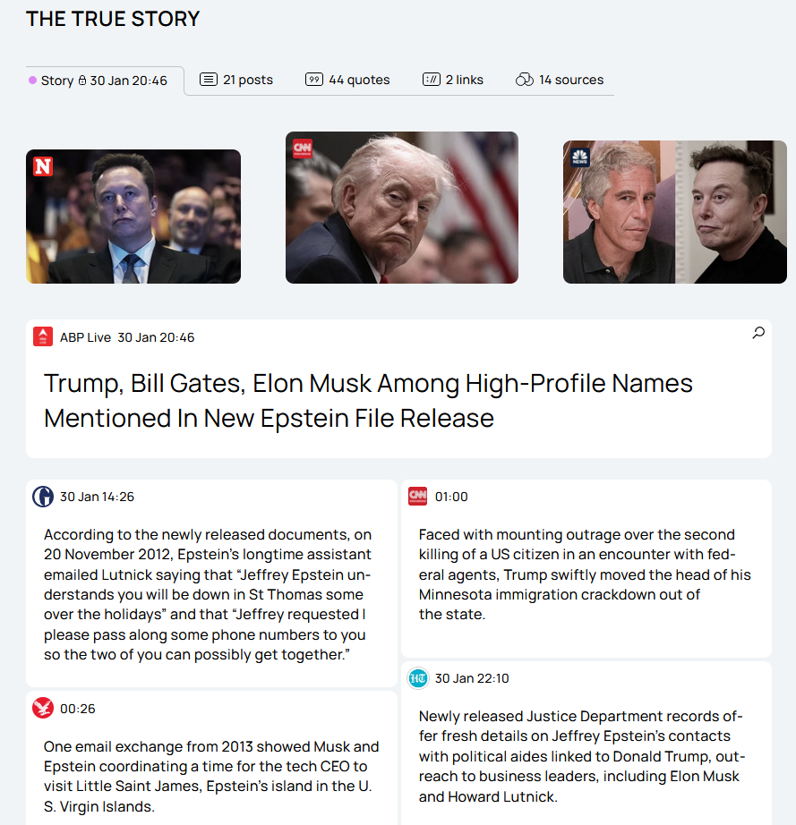Click the Hindustan Times HT logo icon
796x825 pixels.
418,678
